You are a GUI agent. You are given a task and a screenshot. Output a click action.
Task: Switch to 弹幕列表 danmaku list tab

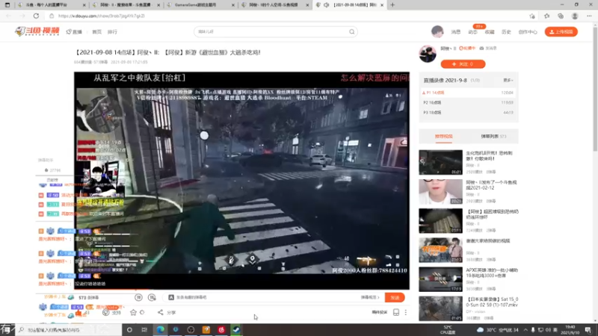click(x=493, y=137)
